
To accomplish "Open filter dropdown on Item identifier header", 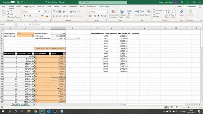I will [x=50, y=54].
